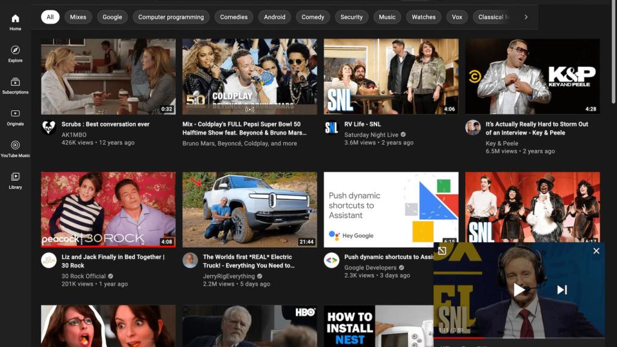Go to Subscriptions in the sidebar
This screenshot has width=617, height=347.
point(15,86)
